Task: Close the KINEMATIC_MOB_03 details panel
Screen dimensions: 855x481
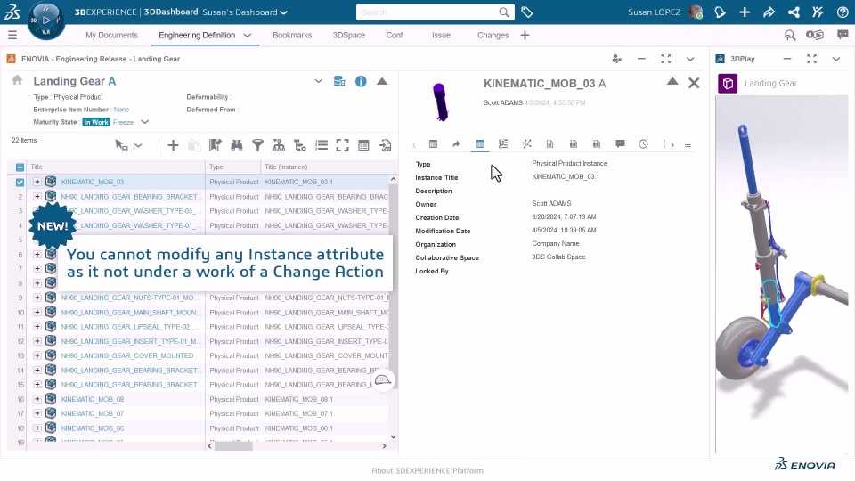Action: click(x=694, y=82)
